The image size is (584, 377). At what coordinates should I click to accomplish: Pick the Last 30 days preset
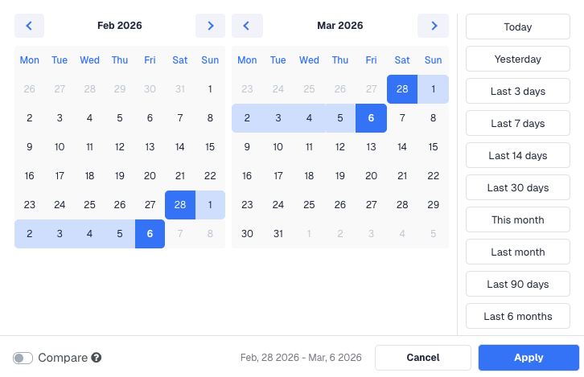pyautogui.click(x=517, y=187)
